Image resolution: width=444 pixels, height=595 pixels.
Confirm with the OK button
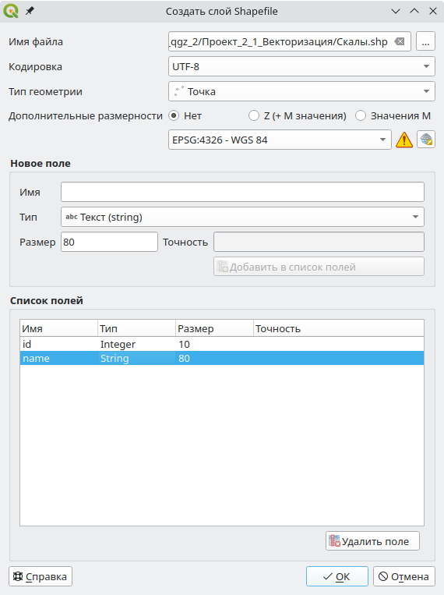click(x=337, y=576)
